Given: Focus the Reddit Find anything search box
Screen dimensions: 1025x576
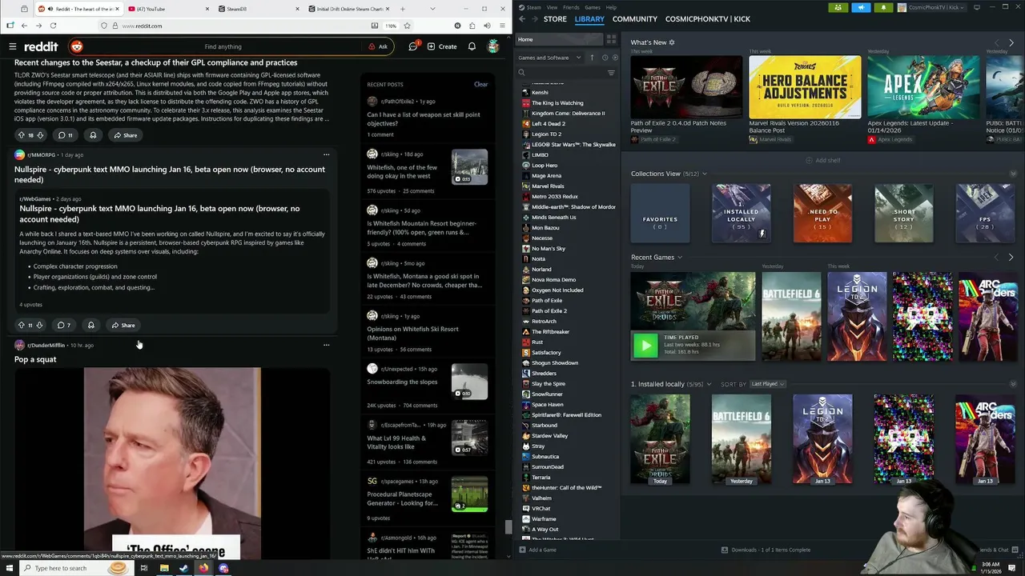Looking at the screenshot, I should tap(223, 46).
